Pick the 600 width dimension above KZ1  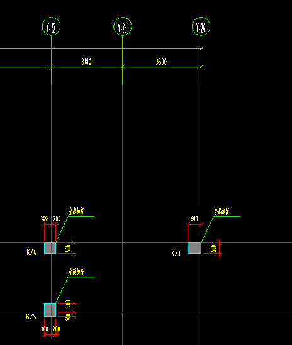pos(194,219)
